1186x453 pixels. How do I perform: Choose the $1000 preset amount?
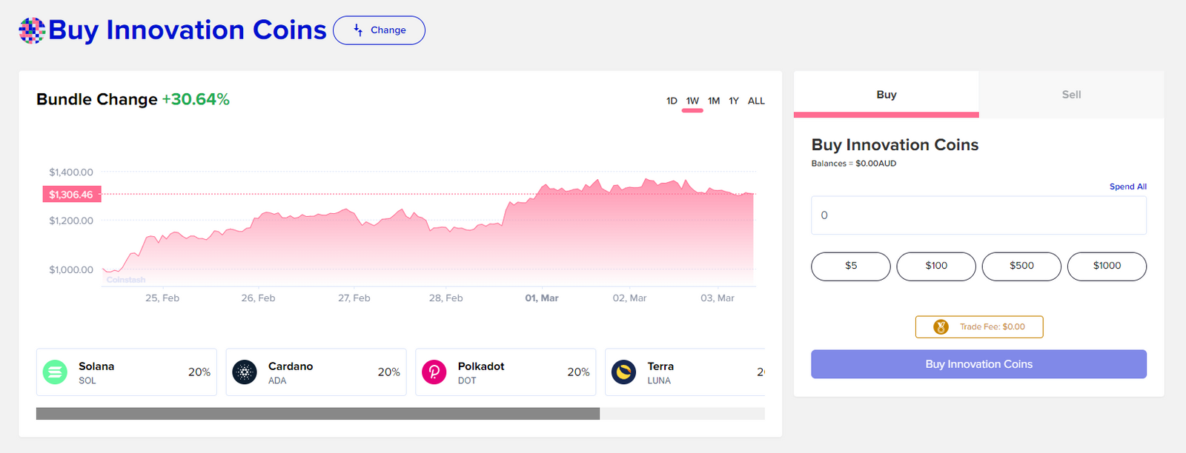[x=1107, y=266]
